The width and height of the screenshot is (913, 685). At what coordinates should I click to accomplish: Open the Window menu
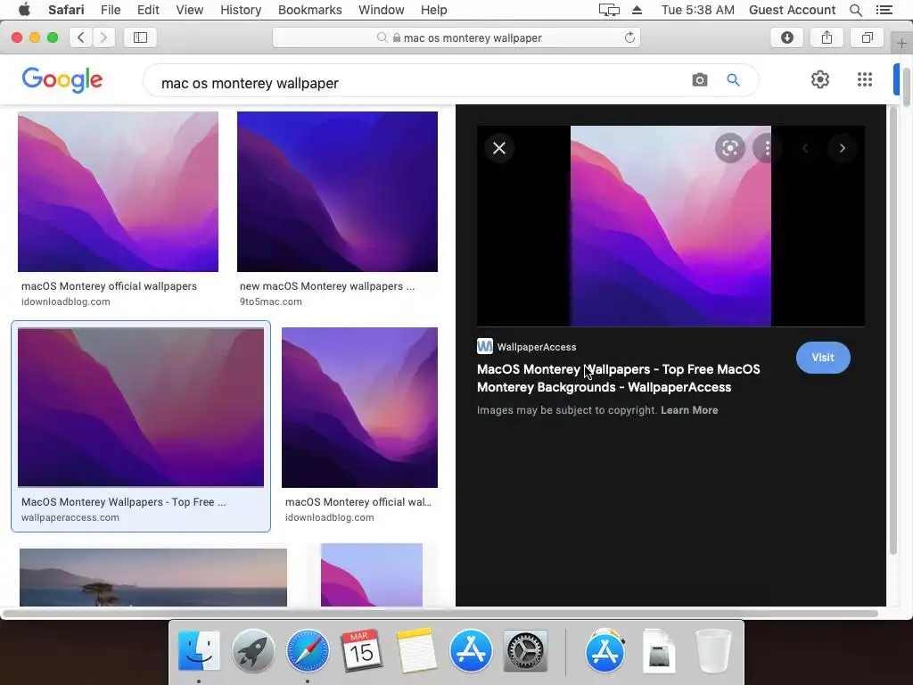coord(382,10)
